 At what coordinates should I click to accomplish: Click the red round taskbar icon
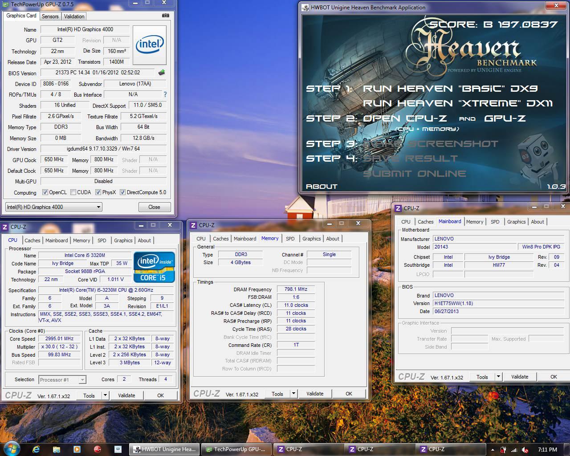click(98, 449)
